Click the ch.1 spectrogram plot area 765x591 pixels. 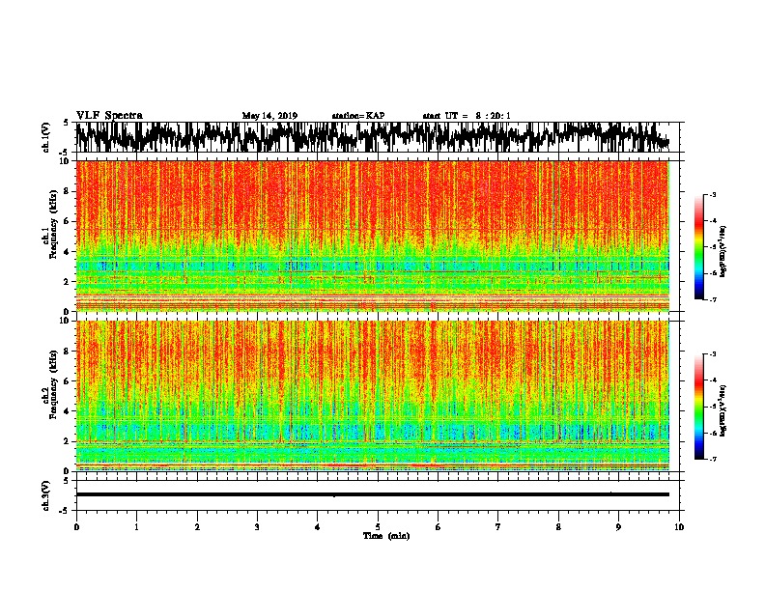(x=373, y=236)
